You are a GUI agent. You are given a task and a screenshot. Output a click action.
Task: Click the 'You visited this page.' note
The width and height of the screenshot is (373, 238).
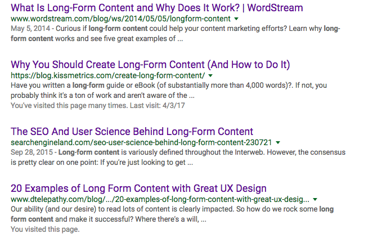[x=45, y=230]
